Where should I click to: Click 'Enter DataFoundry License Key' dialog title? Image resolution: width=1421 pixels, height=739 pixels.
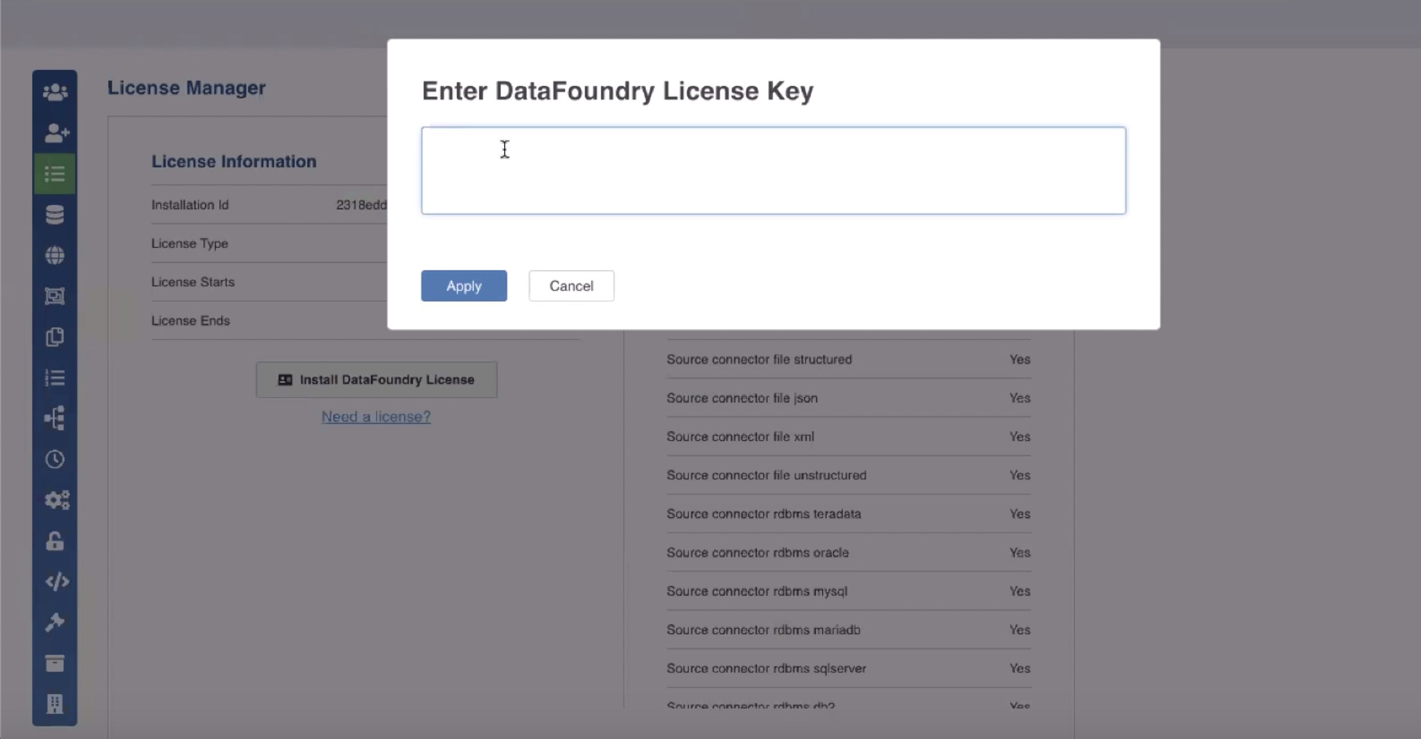[617, 91]
